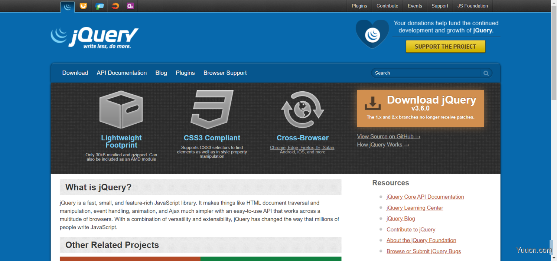Click the SUPPORT THE PROJECT button
The height and width of the screenshot is (261, 557).
(445, 46)
